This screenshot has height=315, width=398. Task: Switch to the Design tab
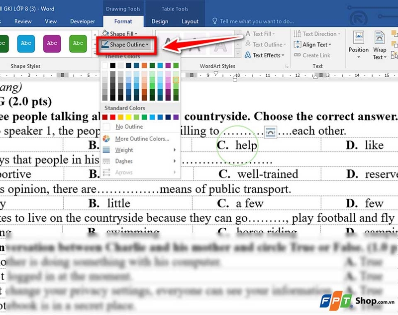(x=160, y=21)
